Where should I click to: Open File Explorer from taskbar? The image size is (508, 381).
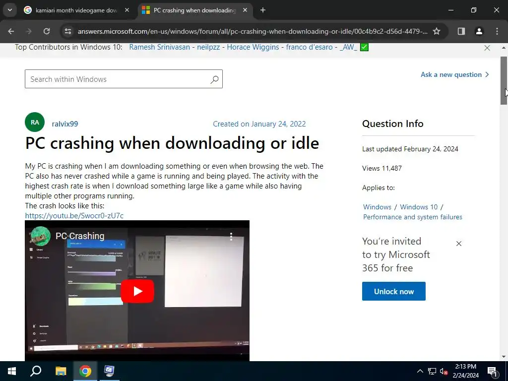pos(61,371)
